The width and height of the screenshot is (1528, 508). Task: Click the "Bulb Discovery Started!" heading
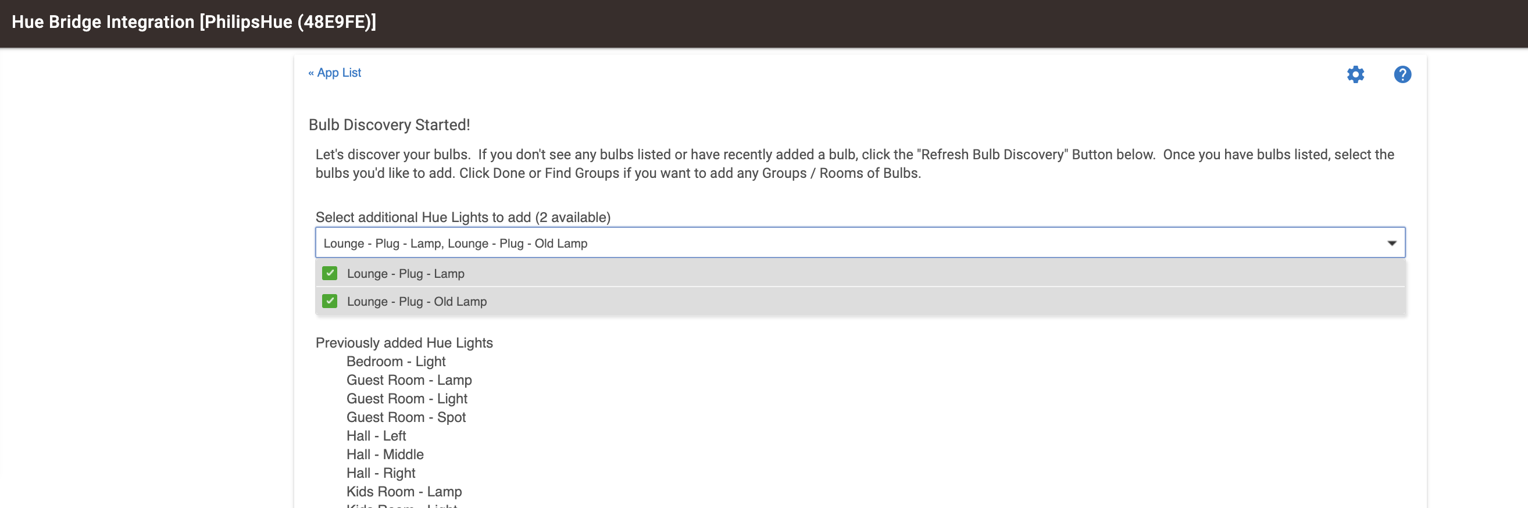point(389,125)
